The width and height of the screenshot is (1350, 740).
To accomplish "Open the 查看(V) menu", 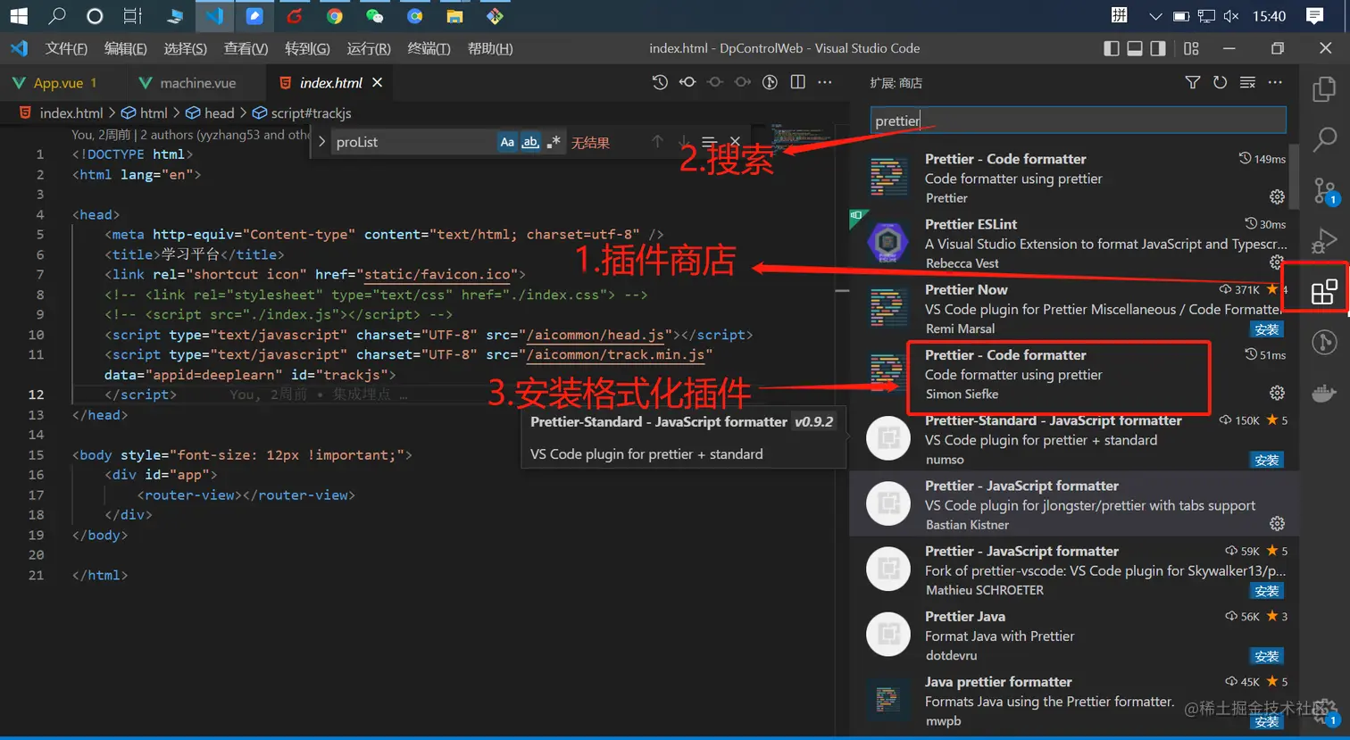I will (246, 48).
